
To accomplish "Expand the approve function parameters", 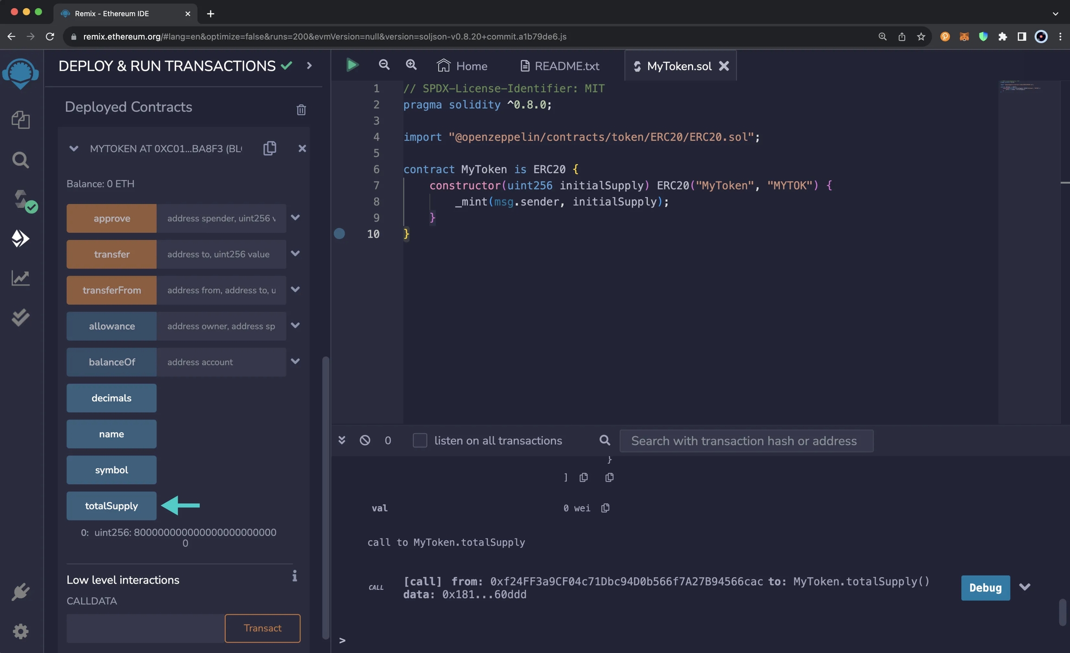I will coord(295,218).
